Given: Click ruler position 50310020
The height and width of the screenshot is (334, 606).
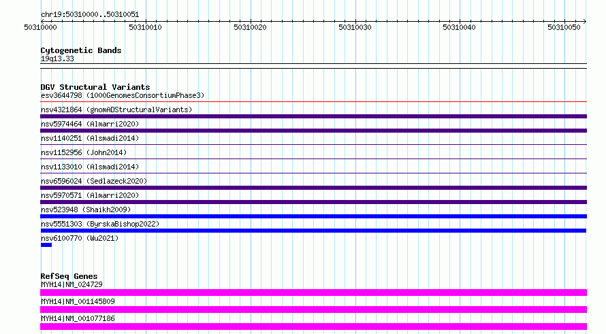Looking at the screenshot, I should tap(250, 27).
